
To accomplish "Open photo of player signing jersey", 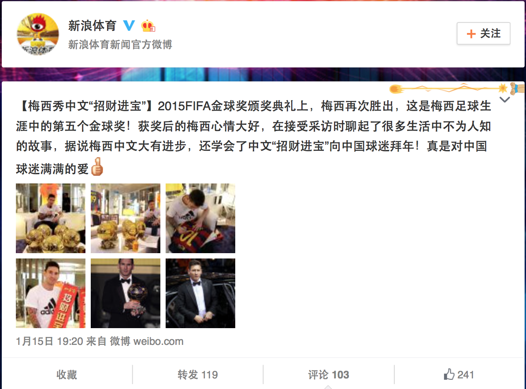I will click(200, 218).
